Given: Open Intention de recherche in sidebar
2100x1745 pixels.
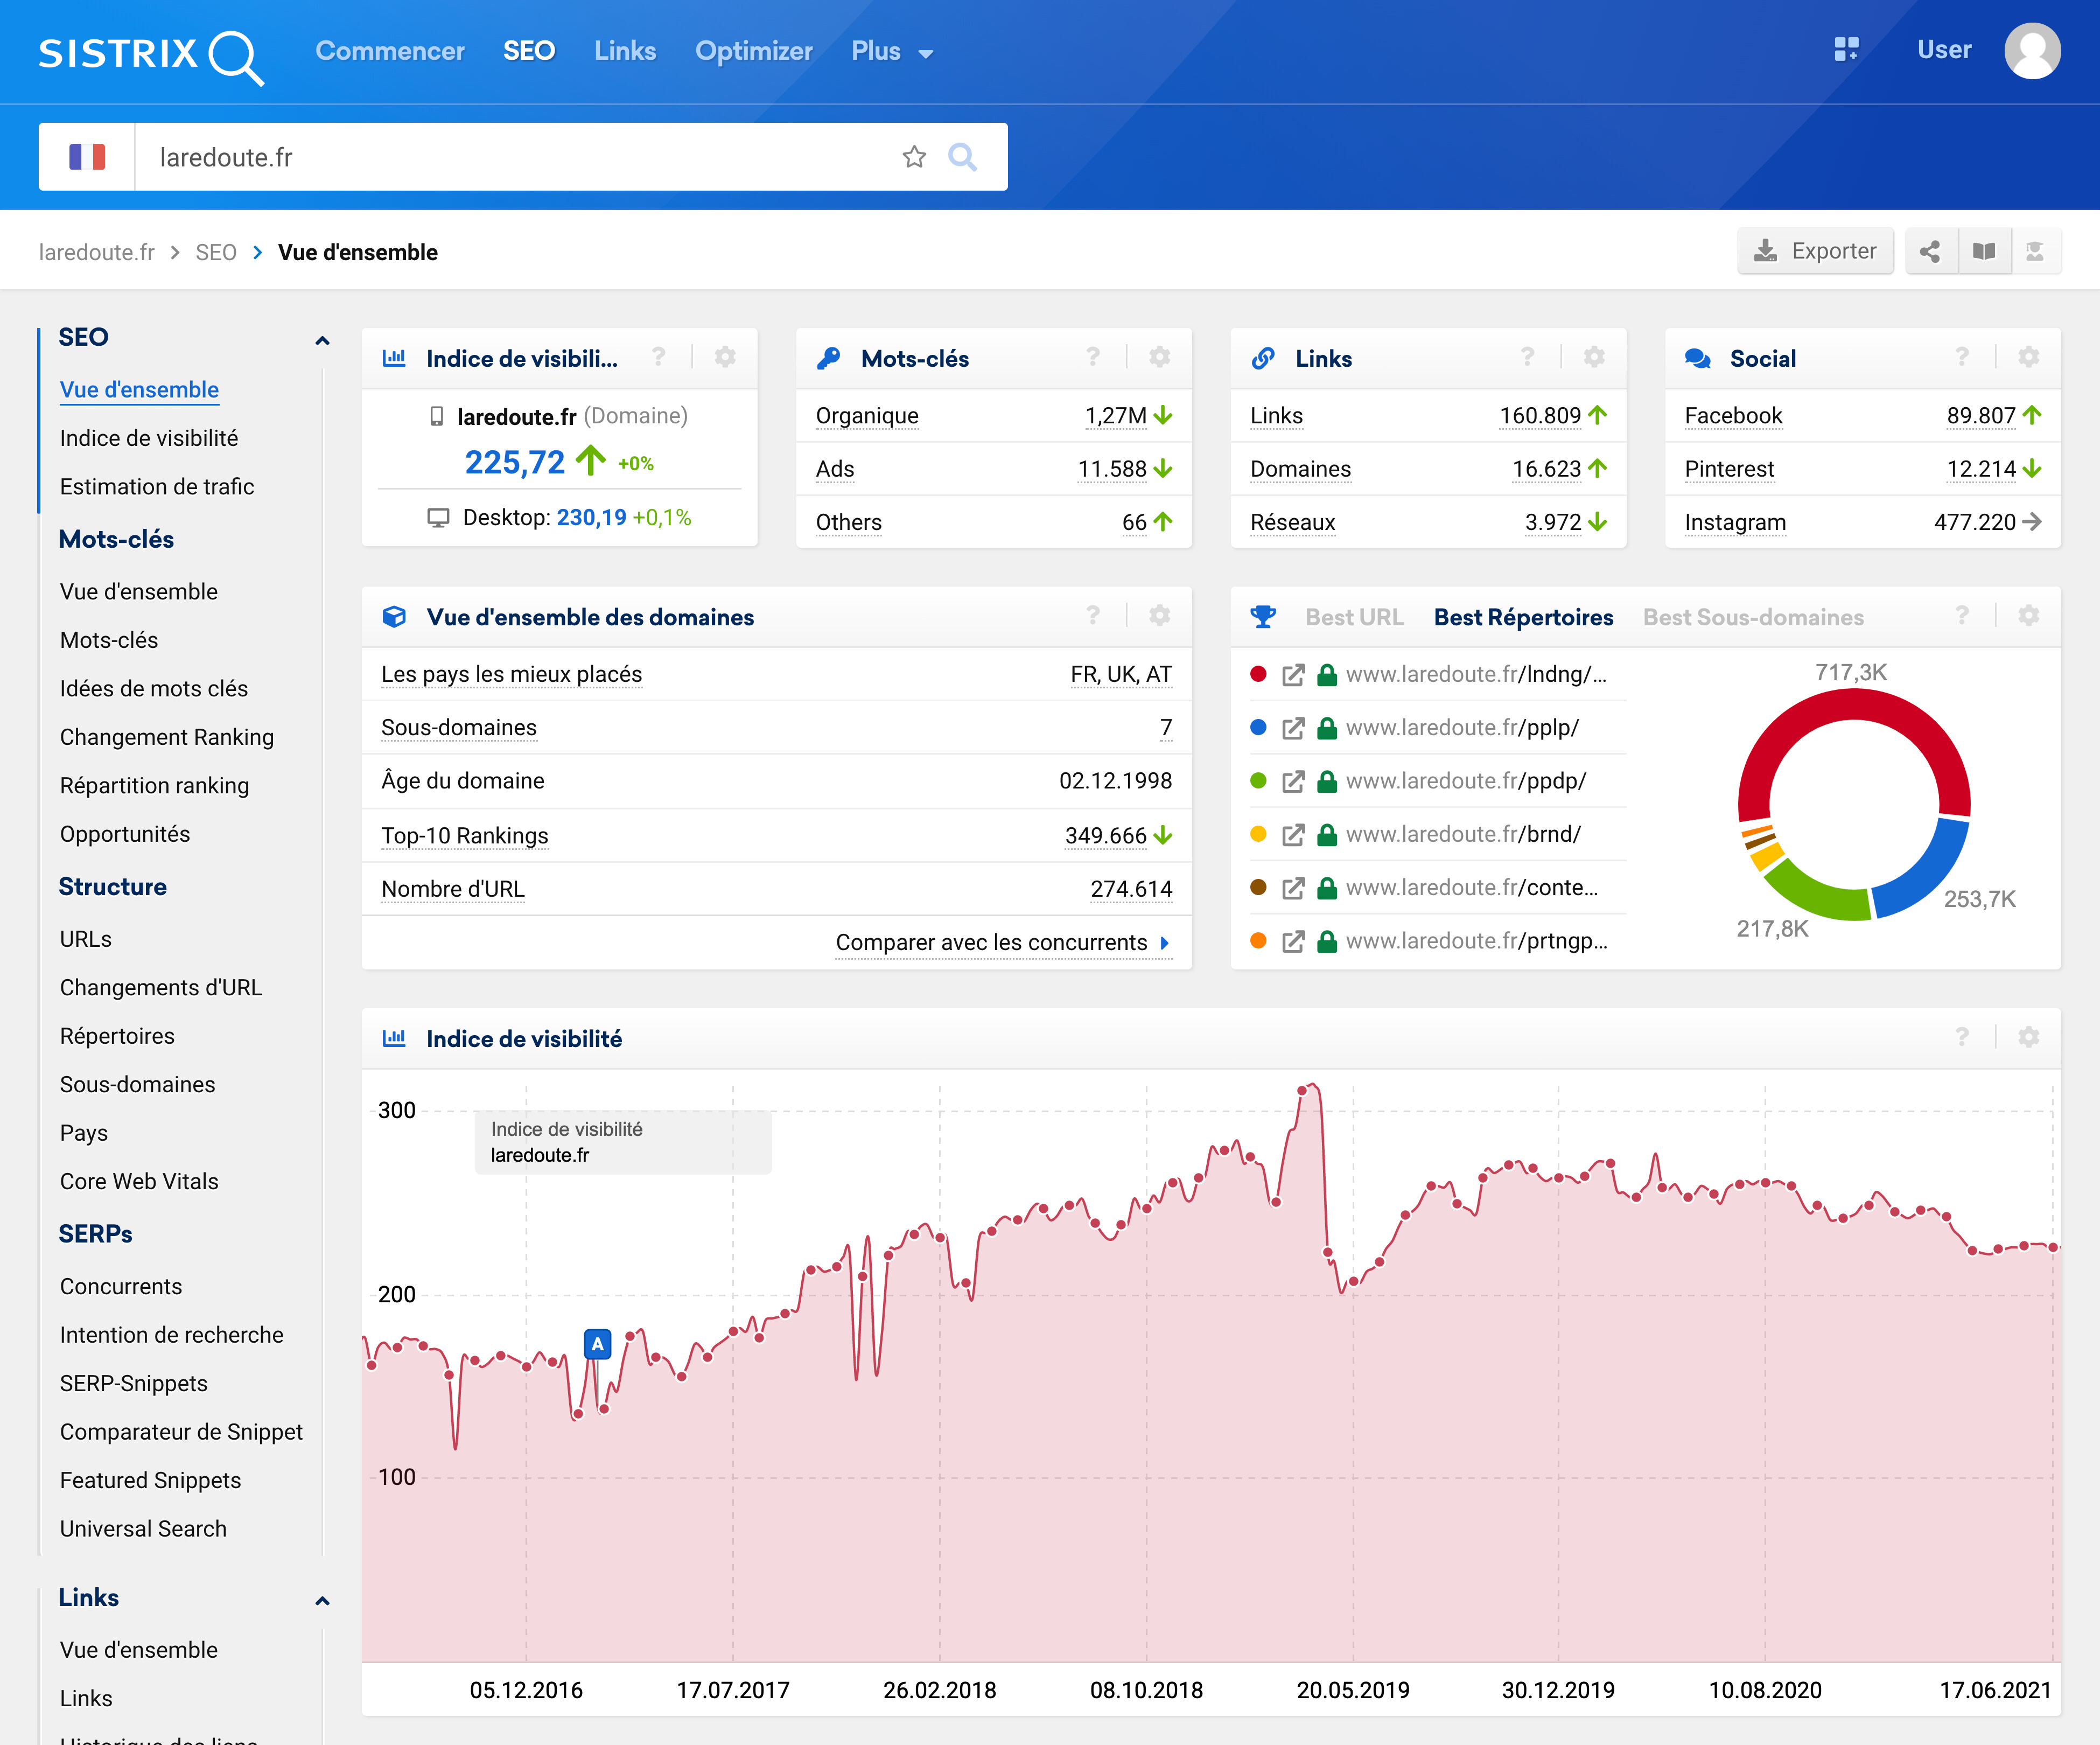Looking at the screenshot, I should click(171, 1335).
